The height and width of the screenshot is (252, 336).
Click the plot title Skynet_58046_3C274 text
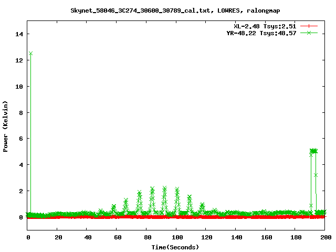point(175,10)
